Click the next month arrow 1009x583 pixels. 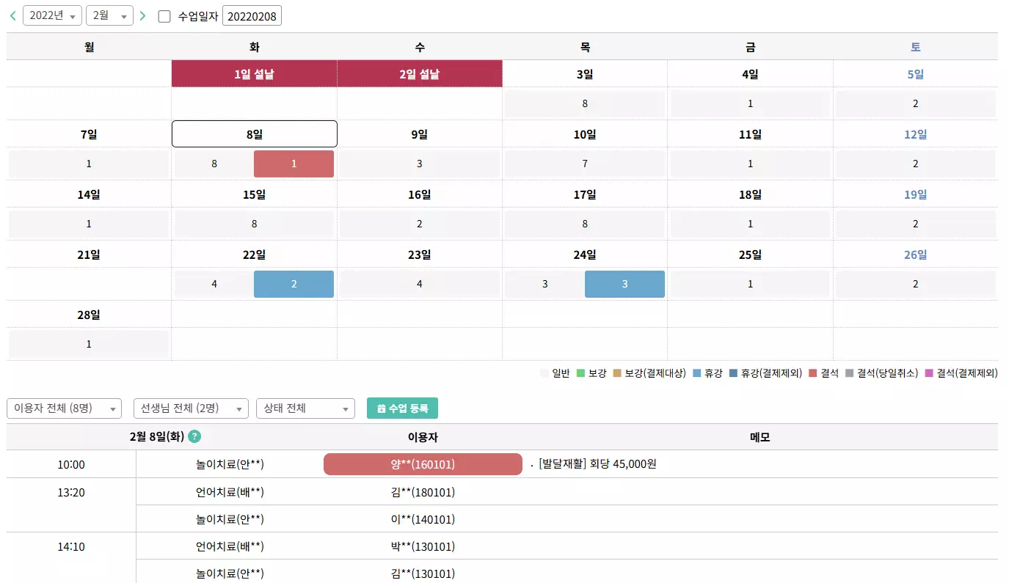[x=142, y=15]
